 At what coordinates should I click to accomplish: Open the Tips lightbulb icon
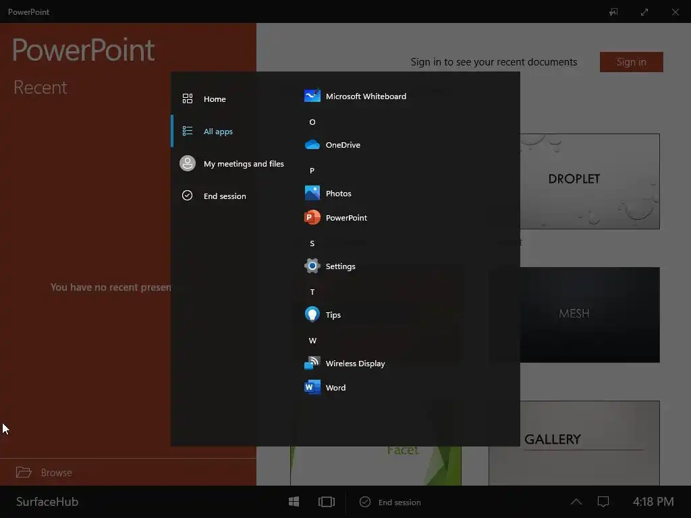(x=312, y=314)
